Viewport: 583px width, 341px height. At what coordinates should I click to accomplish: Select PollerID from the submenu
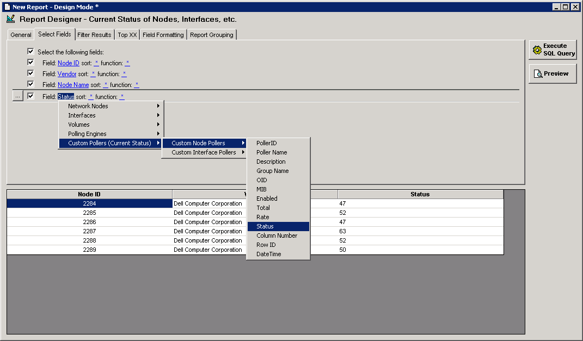point(278,143)
